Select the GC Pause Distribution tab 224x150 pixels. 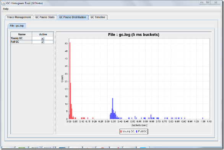pyautogui.click(x=73, y=17)
